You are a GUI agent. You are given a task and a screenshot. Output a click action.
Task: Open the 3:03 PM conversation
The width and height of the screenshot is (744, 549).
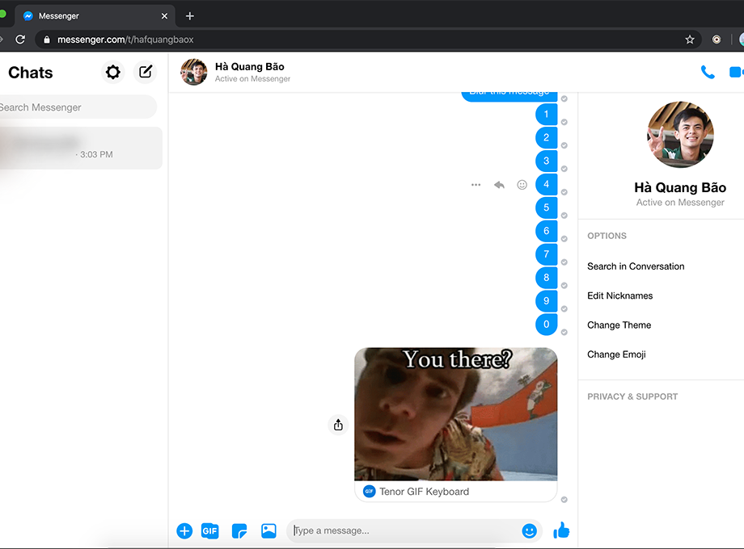coord(81,148)
